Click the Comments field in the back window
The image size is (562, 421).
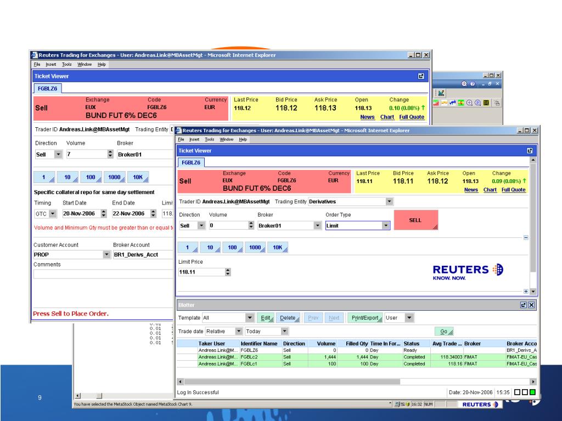pyautogui.click(x=103, y=274)
